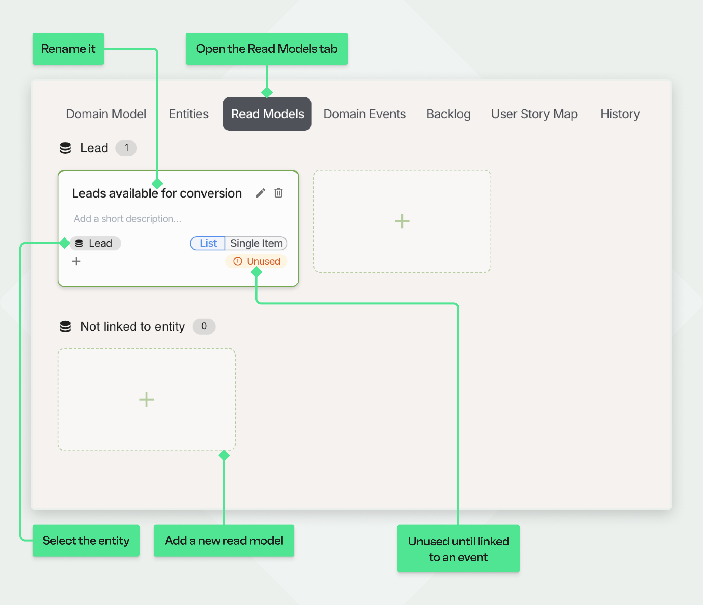Switch to the Entities tab
Viewport: 703px width, 605px height.
click(x=189, y=114)
